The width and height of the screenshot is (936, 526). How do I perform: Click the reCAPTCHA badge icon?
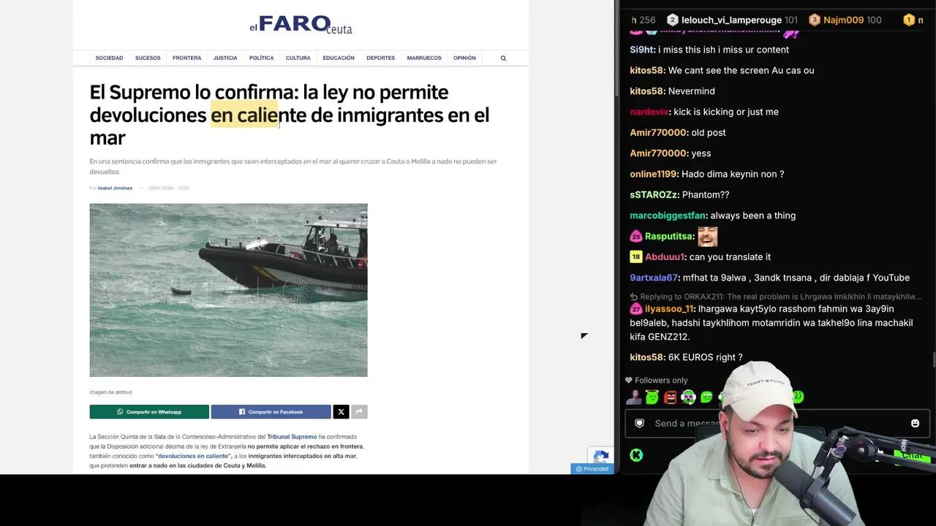click(601, 457)
